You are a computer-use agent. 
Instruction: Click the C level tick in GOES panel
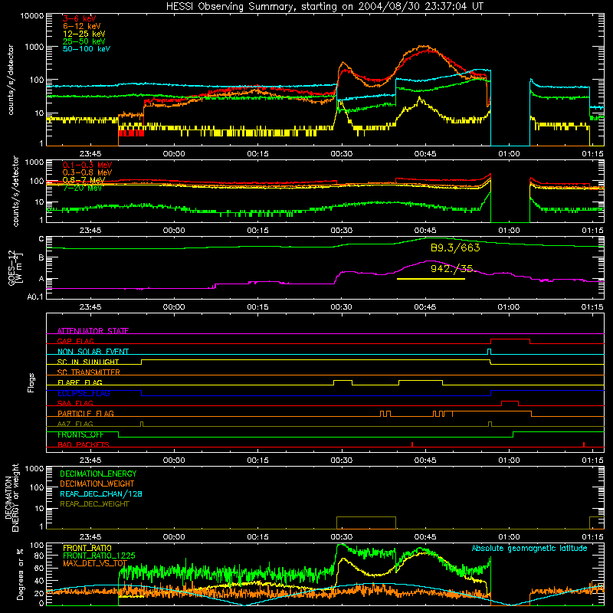coord(41,239)
